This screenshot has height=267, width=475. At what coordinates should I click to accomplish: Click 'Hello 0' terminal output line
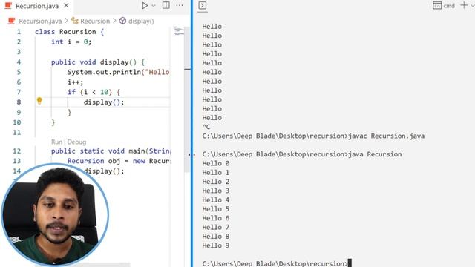pos(216,163)
